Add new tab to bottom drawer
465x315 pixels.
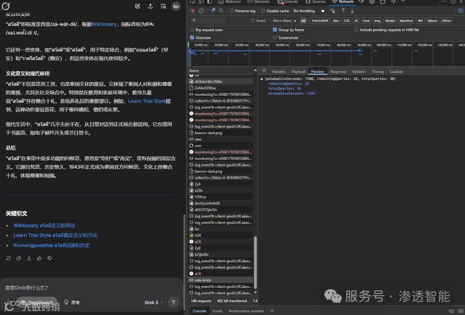click(x=272, y=311)
